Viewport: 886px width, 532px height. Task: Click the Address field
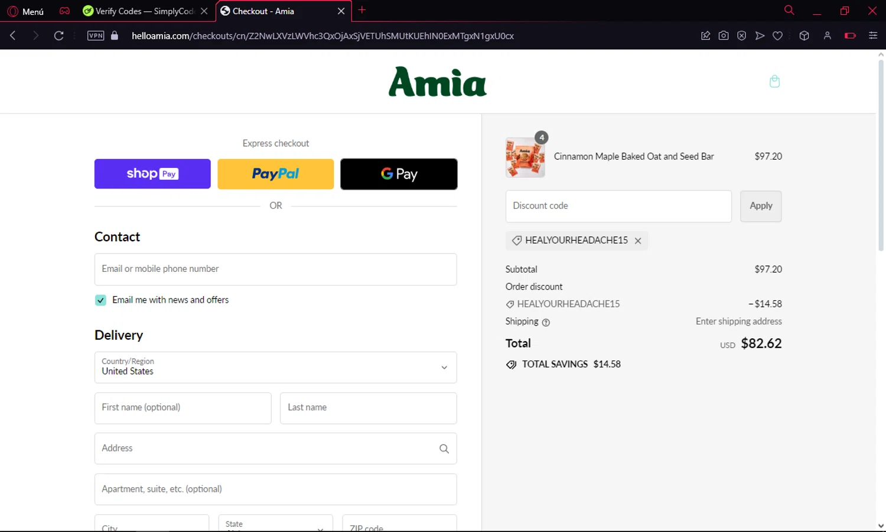(275, 449)
